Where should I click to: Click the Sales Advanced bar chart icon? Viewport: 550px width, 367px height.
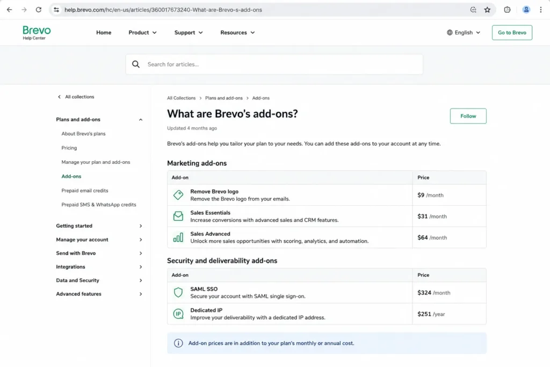click(178, 238)
